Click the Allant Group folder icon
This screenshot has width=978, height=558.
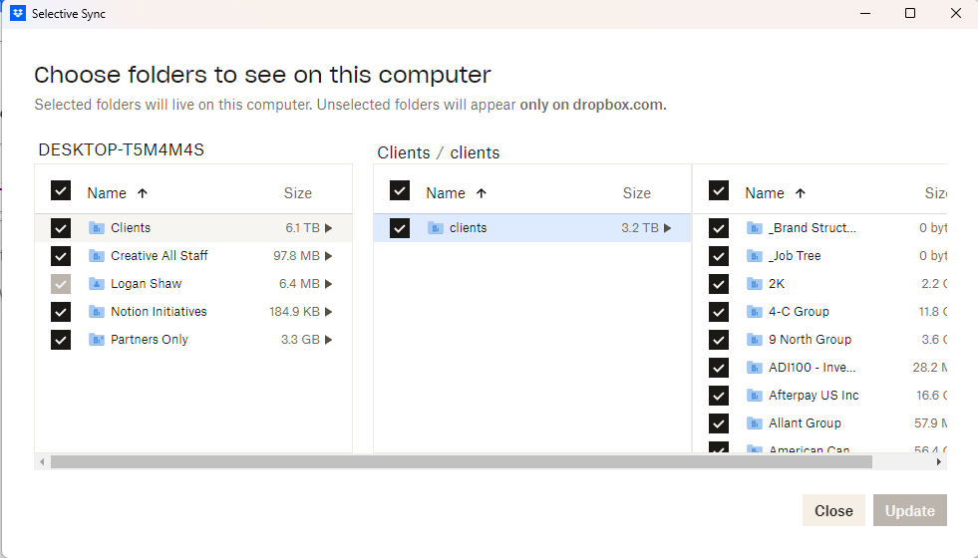[x=755, y=423]
